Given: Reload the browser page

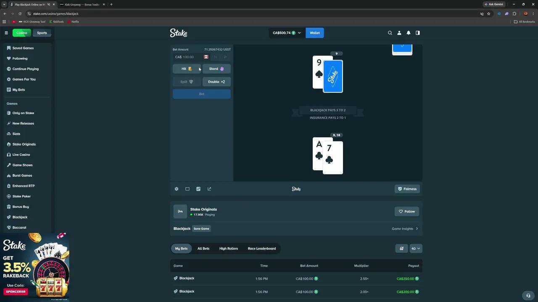Looking at the screenshot, I should point(20,14).
